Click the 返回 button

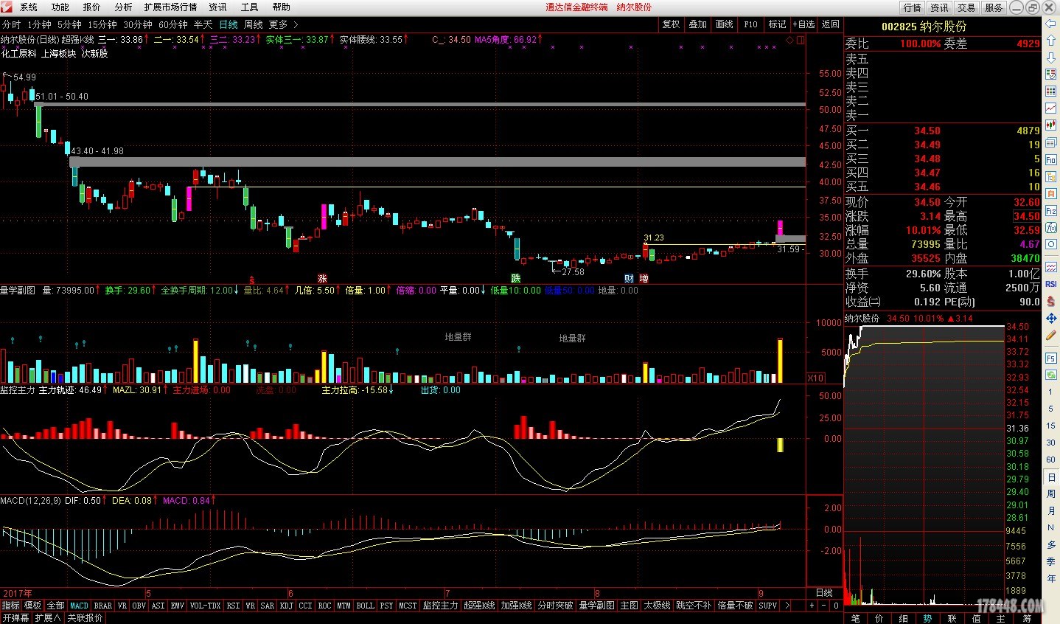point(831,24)
